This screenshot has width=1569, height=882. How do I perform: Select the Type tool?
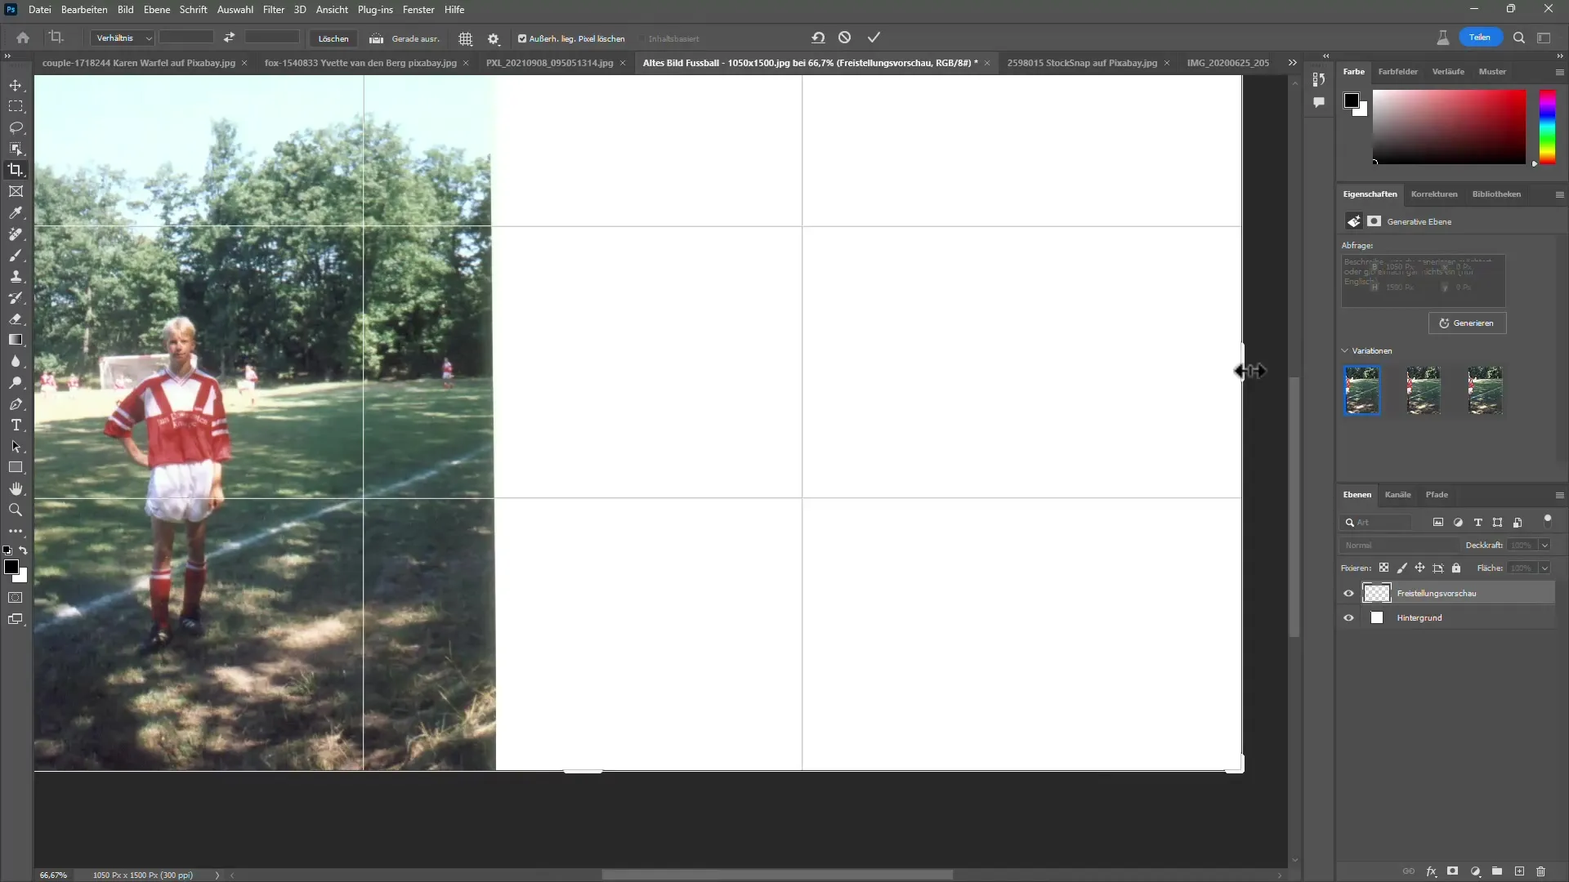pos(16,425)
